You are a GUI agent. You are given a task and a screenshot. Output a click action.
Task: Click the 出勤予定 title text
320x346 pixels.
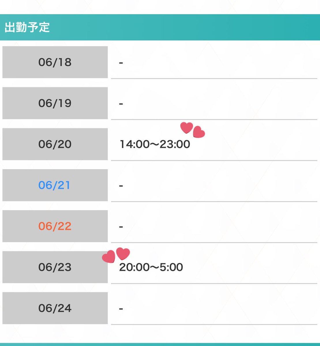point(27,27)
